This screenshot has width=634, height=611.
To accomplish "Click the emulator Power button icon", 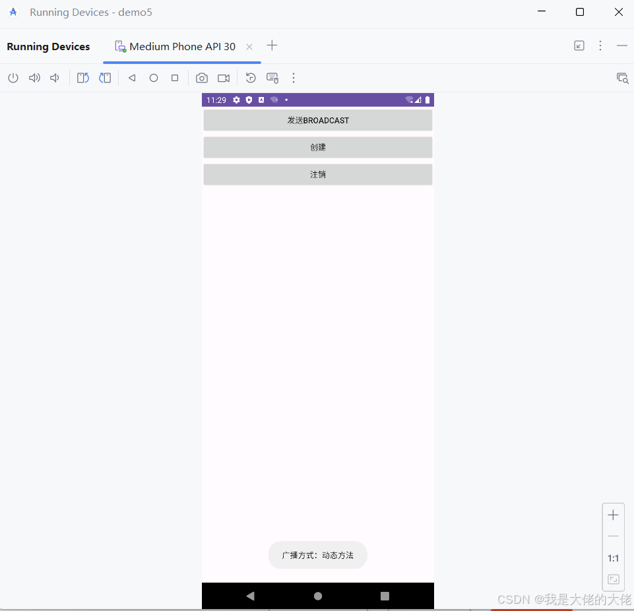I will click(x=13, y=78).
